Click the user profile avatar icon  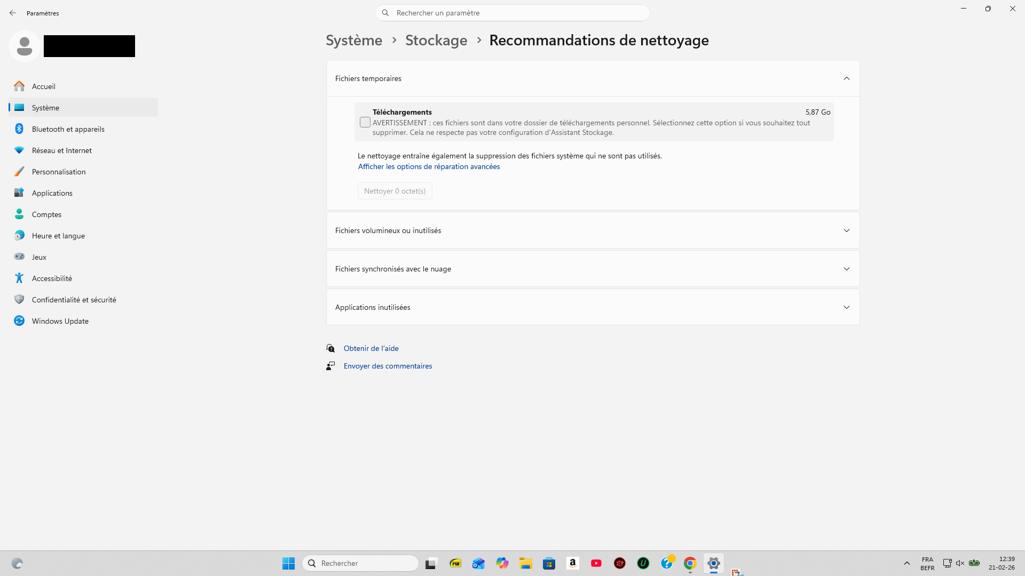pyautogui.click(x=24, y=46)
